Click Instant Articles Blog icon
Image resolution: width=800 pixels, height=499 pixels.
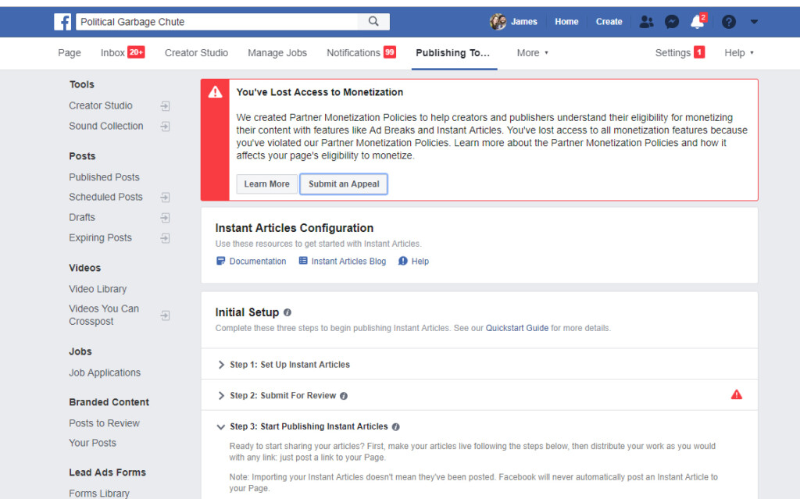click(303, 261)
